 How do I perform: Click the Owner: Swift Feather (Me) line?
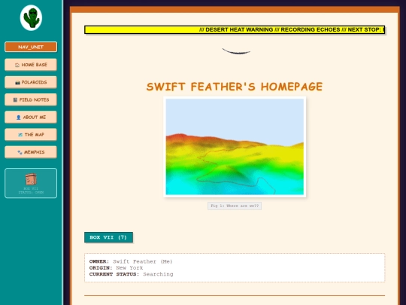click(131, 261)
